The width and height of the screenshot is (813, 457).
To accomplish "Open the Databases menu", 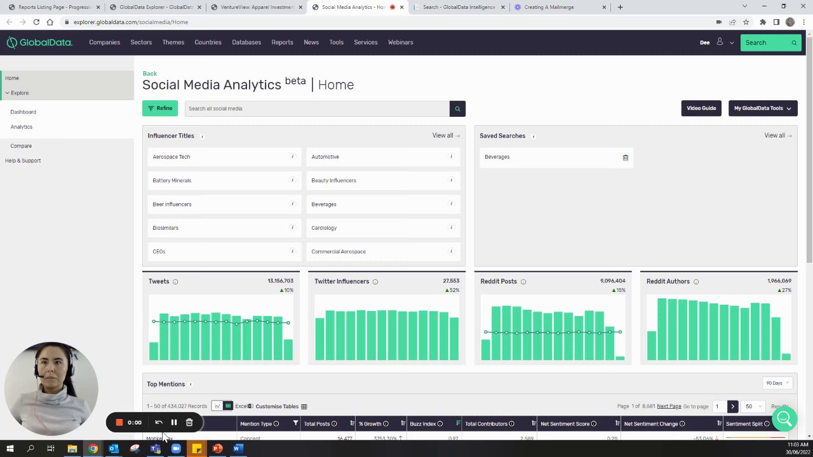I will [246, 43].
